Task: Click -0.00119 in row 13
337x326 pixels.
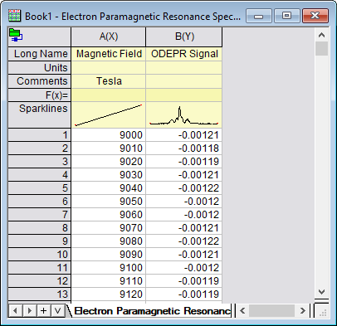Action: pos(184,294)
